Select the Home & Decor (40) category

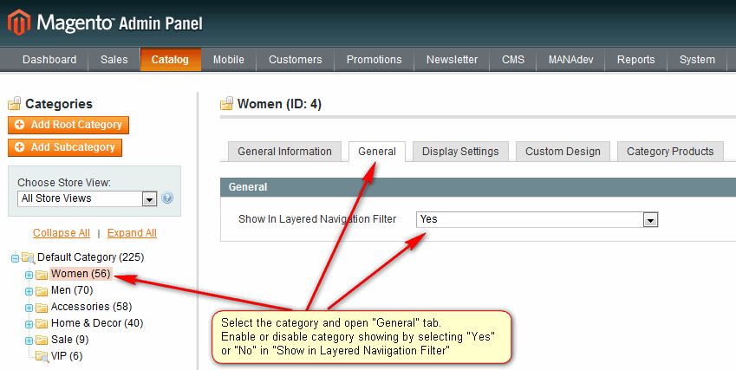click(x=97, y=323)
